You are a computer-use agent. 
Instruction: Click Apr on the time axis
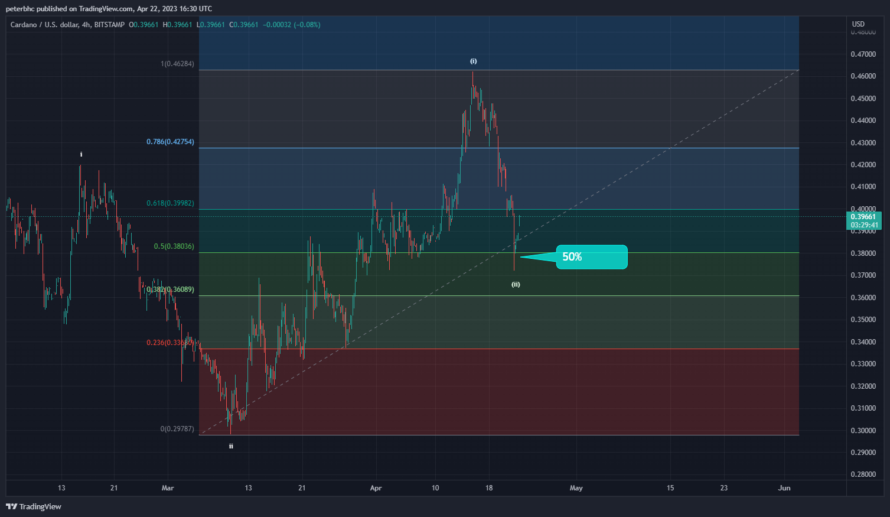pos(376,488)
